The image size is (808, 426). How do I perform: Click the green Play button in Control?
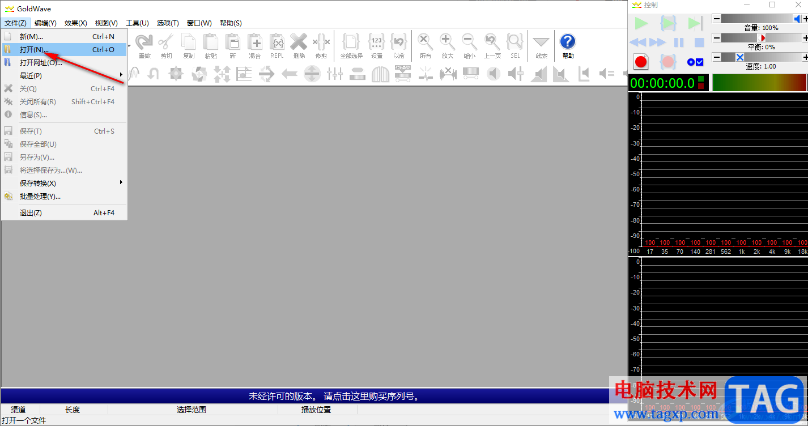(x=641, y=23)
